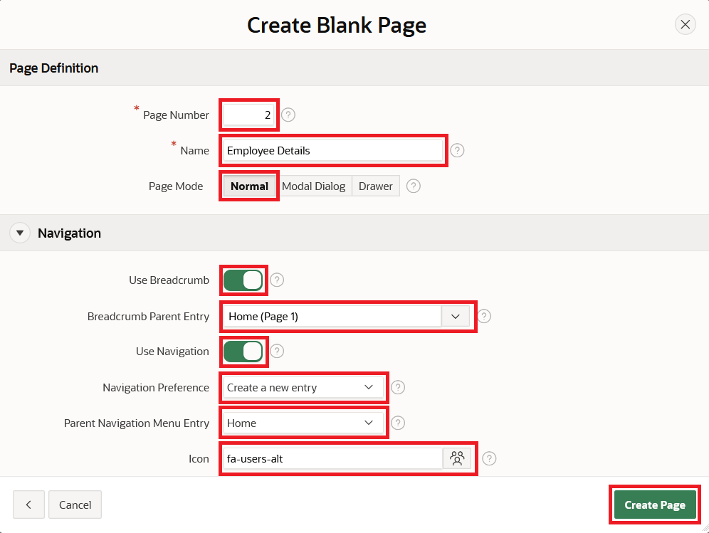Click the Home (Page 1) text field
Screen dimensions: 709x533
pos(332,317)
